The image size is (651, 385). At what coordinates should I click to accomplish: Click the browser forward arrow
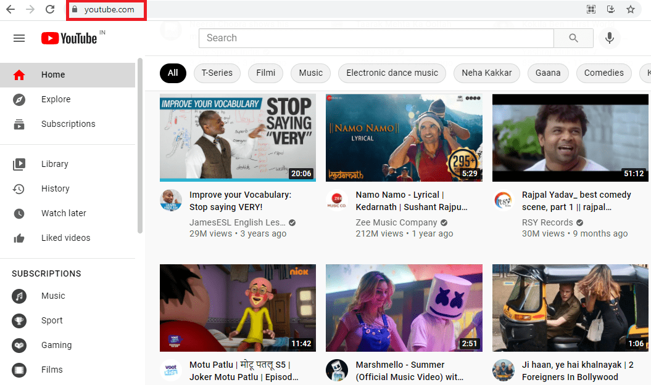click(30, 9)
